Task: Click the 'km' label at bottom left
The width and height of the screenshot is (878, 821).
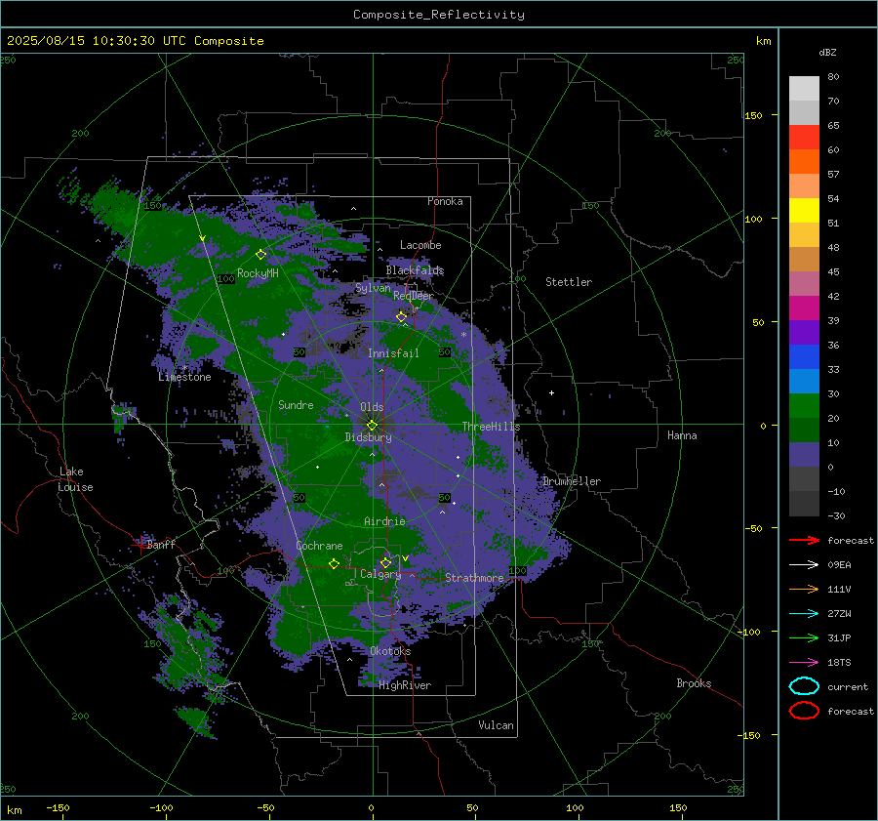Action: pos(14,810)
